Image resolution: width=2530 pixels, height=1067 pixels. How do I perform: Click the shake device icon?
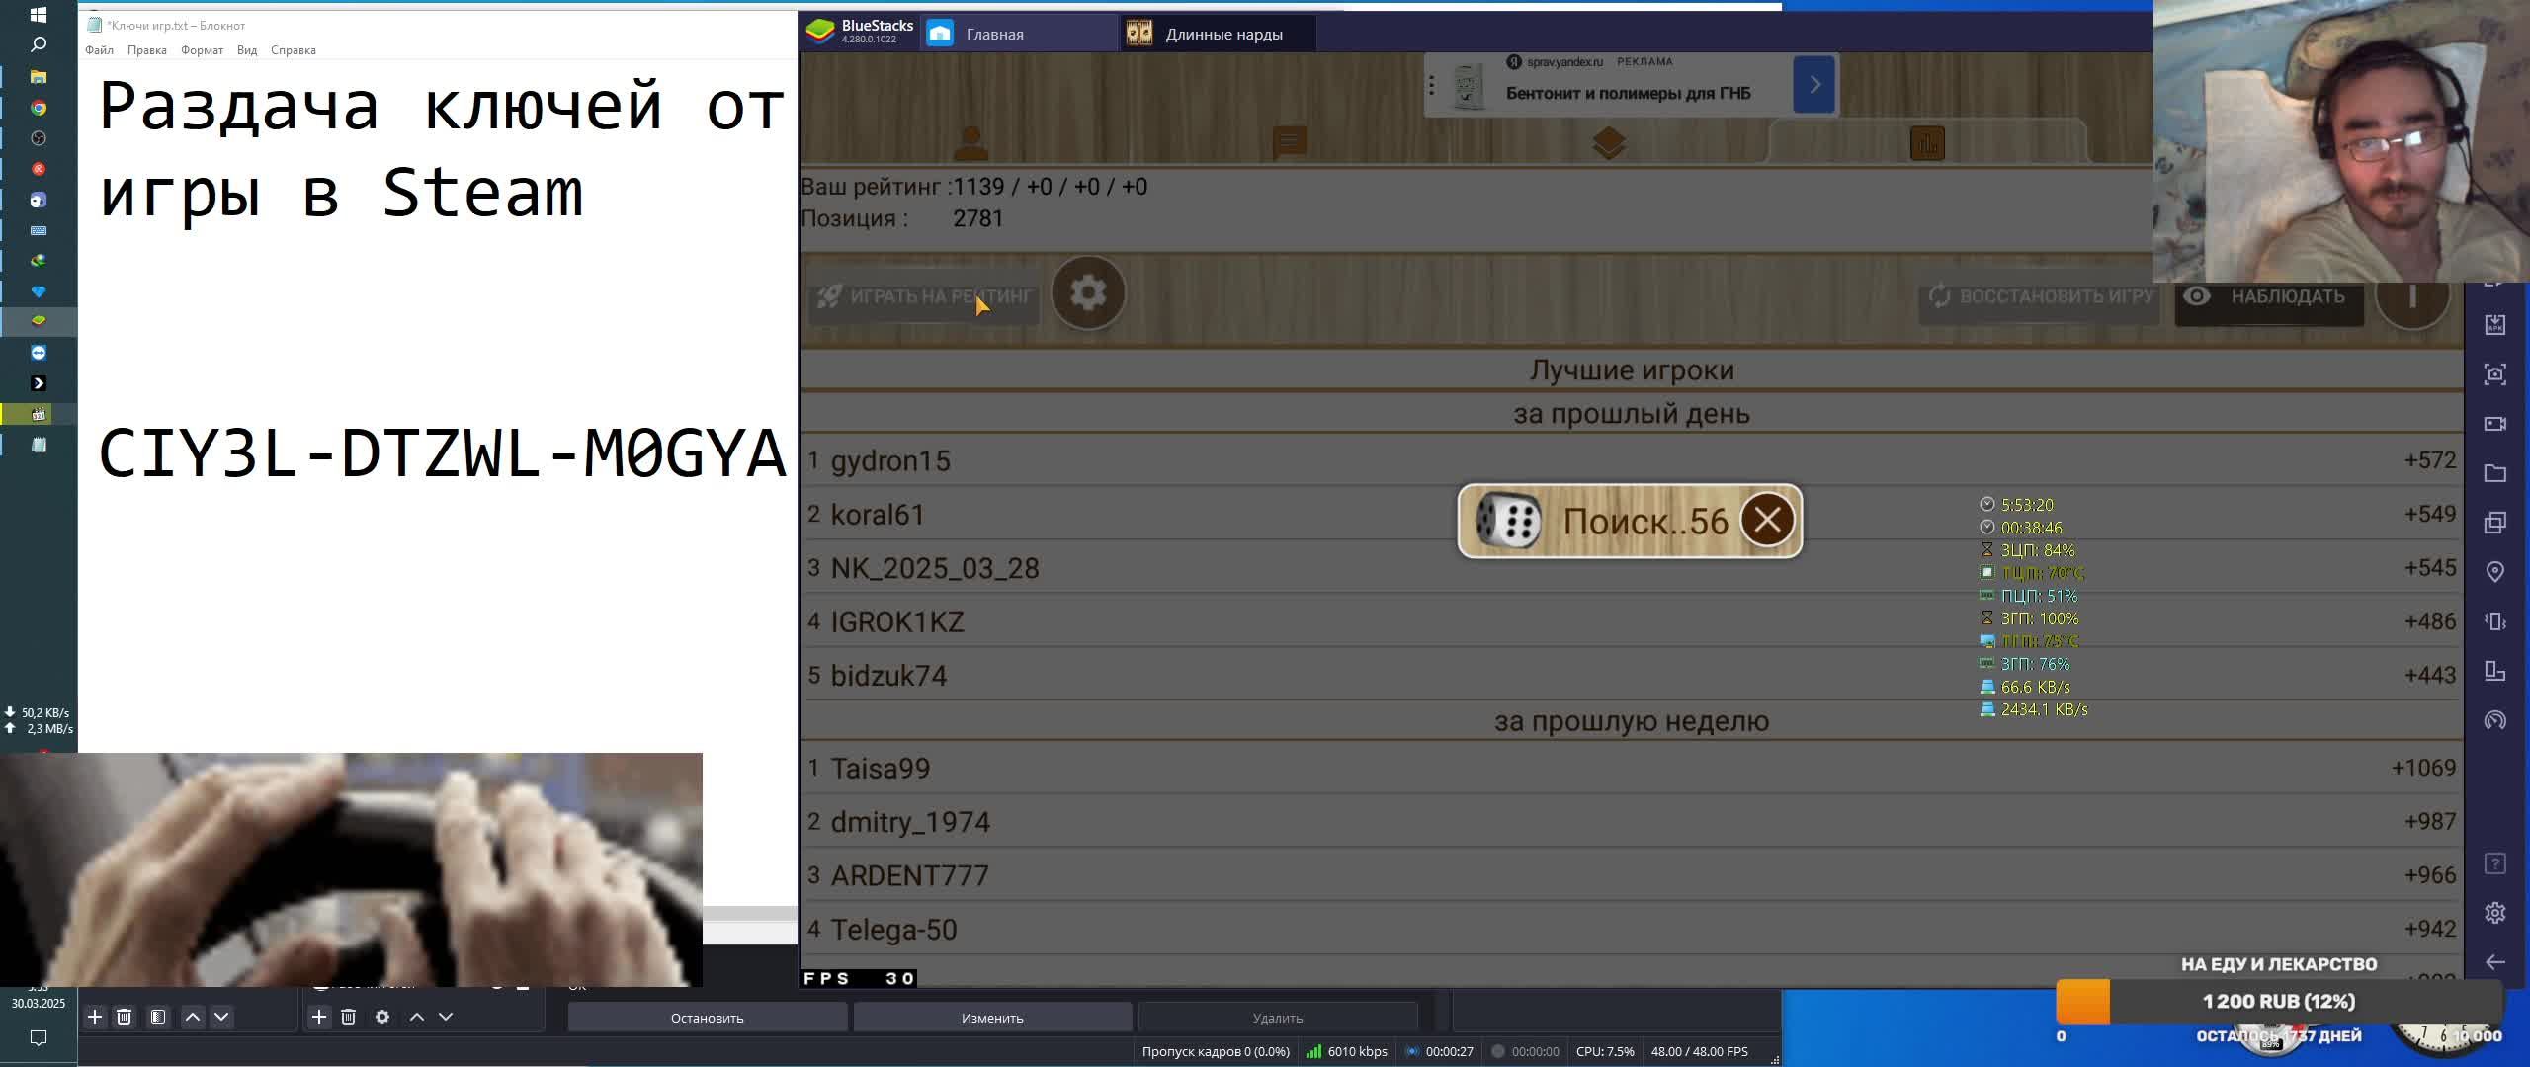(2495, 621)
